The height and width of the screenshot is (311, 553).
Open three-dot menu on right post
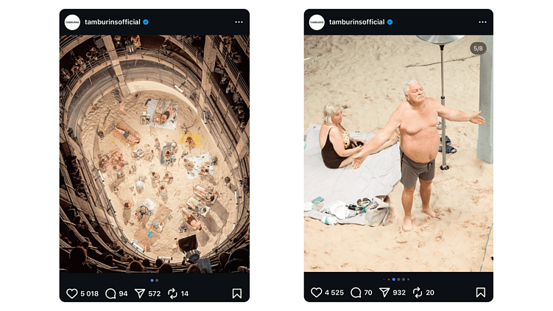tap(482, 22)
